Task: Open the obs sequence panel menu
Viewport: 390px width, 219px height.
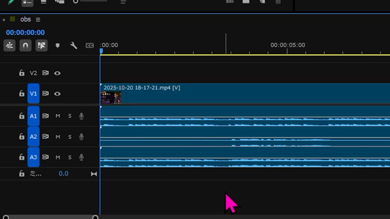Action: click(38, 19)
